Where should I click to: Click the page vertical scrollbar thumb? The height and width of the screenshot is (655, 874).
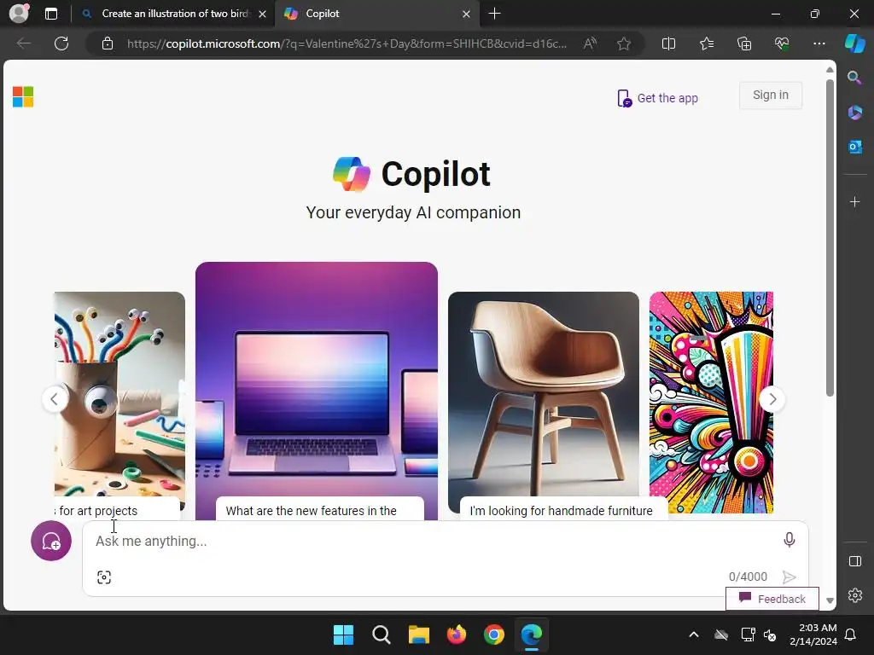[x=830, y=238]
